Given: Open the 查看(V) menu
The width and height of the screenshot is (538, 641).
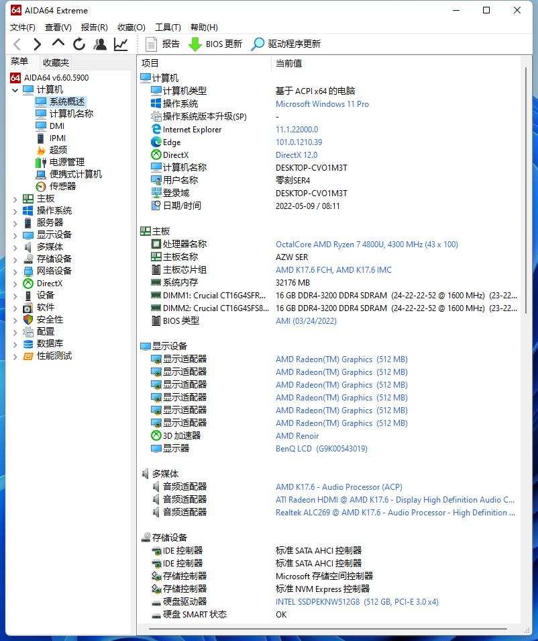Looking at the screenshot, I should tap(58, 27).
